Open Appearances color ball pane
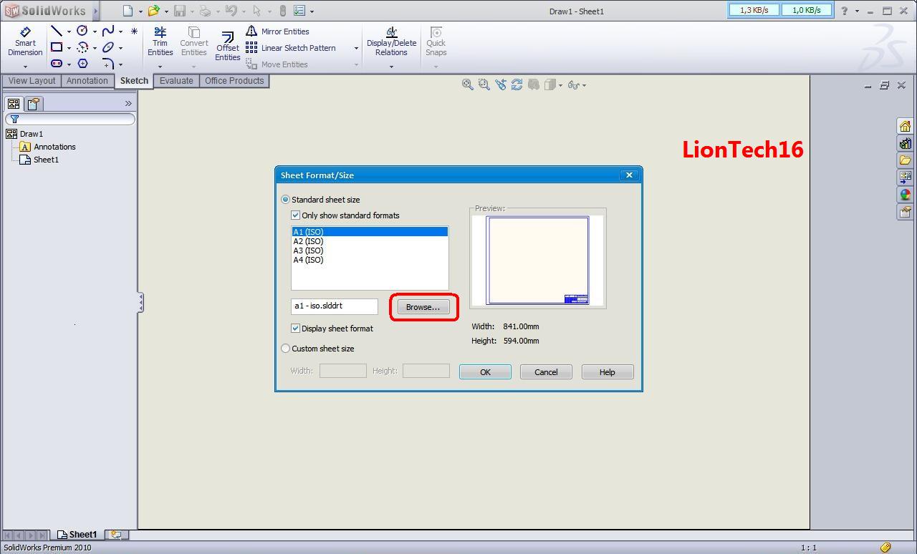 (905, 195)
